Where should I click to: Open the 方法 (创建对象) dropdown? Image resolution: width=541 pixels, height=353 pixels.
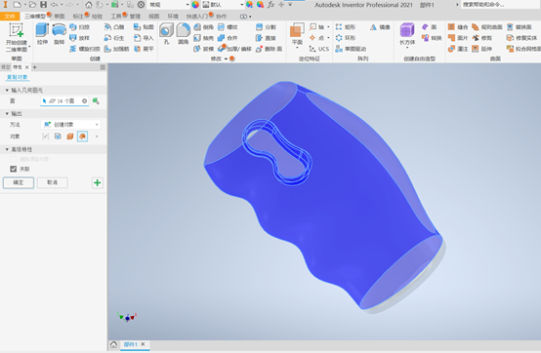click(70, 124)
